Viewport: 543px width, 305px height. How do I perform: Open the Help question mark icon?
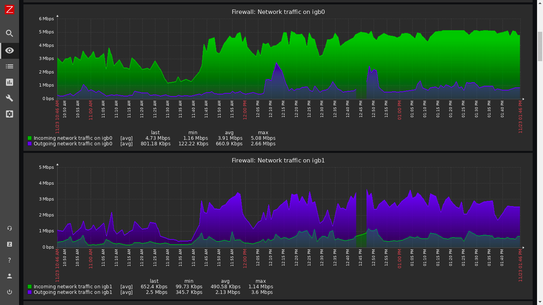pos(10,260)
